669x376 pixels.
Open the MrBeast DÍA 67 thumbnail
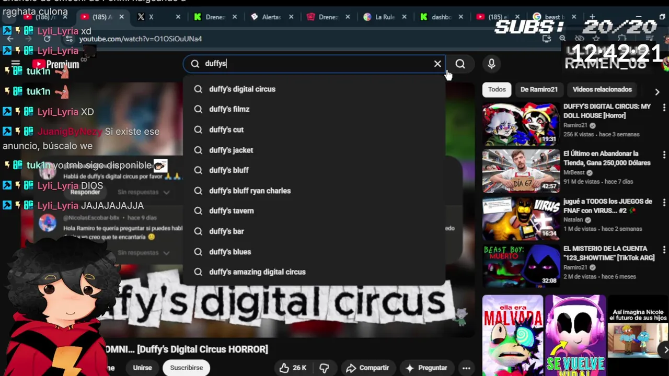521,172
